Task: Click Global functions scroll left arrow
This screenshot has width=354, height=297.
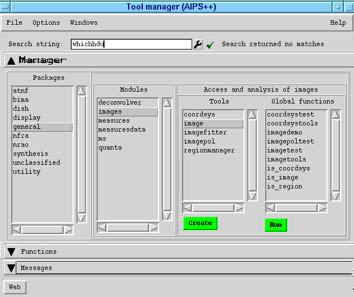Action: pyautogui.click(x=271, y=208)
